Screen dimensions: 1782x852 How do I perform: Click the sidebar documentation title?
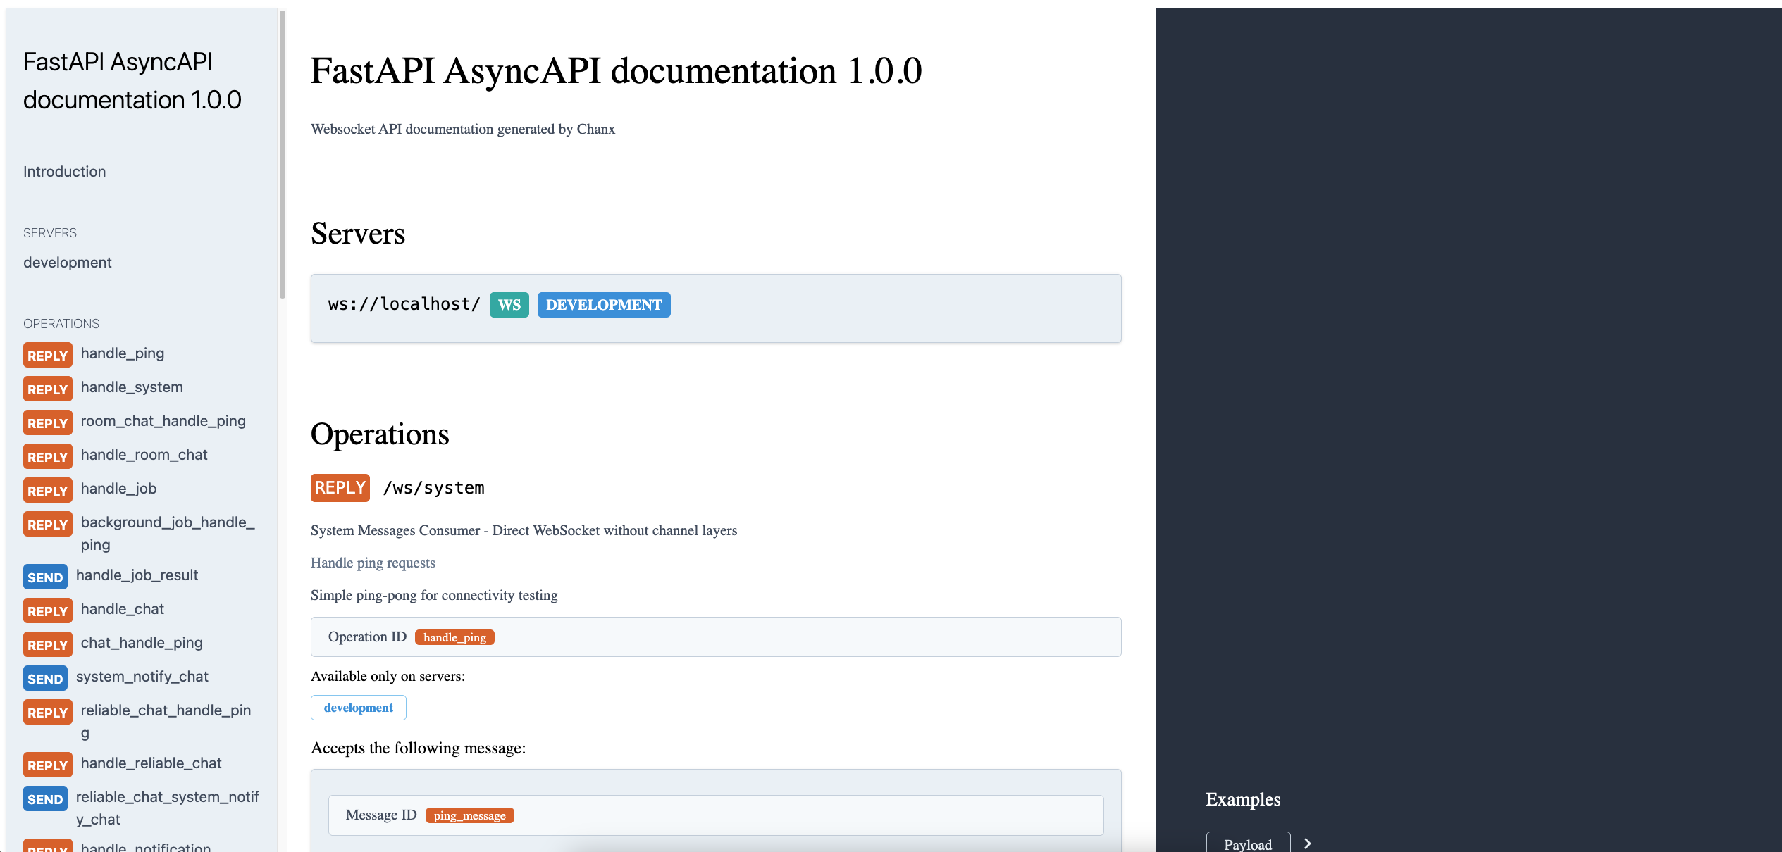(132, 81)
